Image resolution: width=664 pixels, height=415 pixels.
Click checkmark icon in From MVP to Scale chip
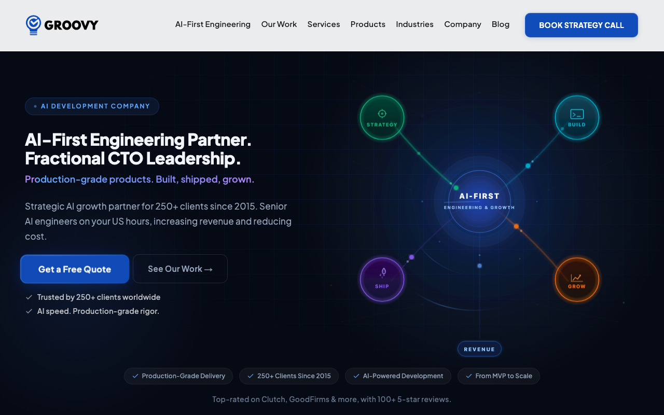(x=469, y=376)
